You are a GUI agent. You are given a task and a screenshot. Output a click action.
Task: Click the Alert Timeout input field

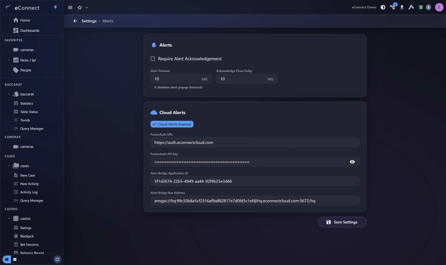[x=181, y=79]
